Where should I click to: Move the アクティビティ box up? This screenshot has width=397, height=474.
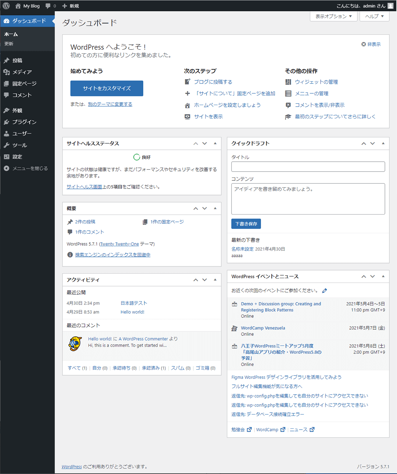click(x=196, y=280)
